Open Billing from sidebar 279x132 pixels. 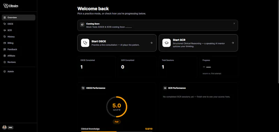18,43
